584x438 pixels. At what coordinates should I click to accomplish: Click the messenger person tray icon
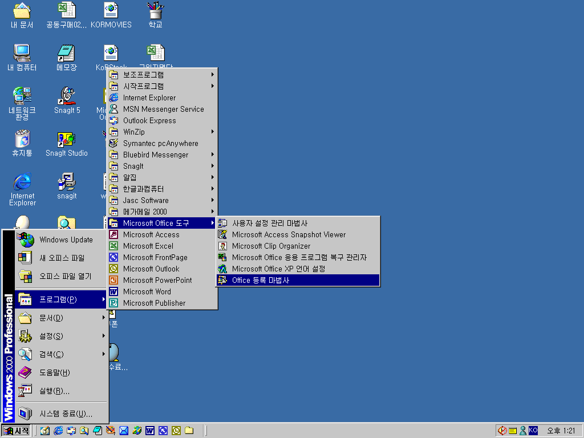coord(523,431)
